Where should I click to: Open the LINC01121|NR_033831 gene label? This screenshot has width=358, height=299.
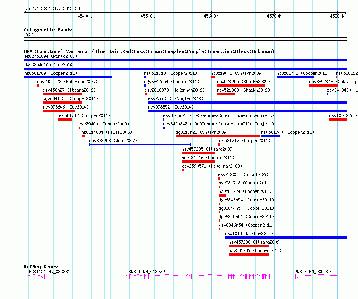click(x=47, y=272)
